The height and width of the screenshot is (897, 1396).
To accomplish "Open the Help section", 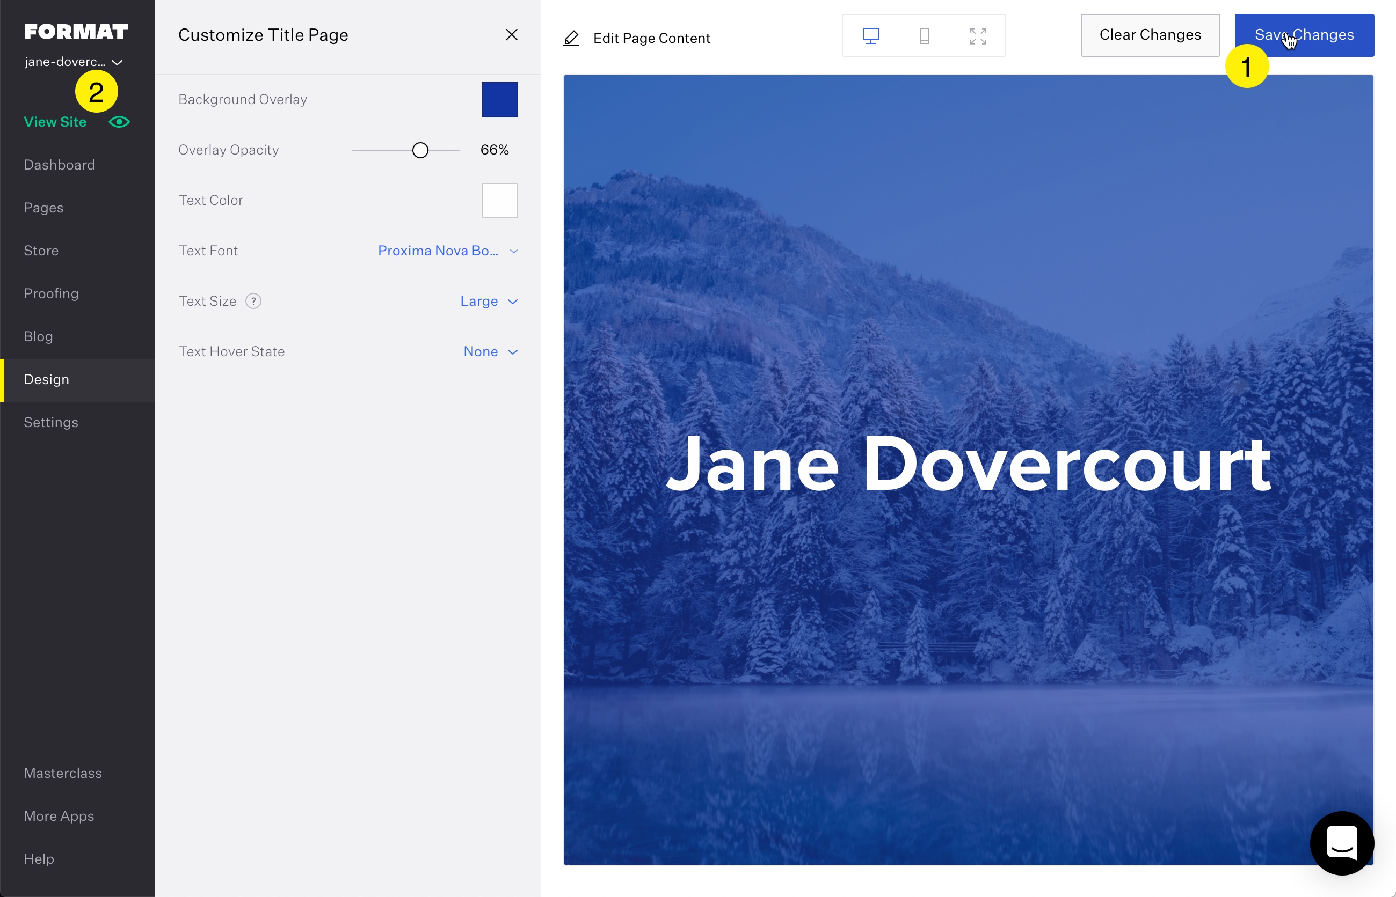I will (x=39, y=858).
